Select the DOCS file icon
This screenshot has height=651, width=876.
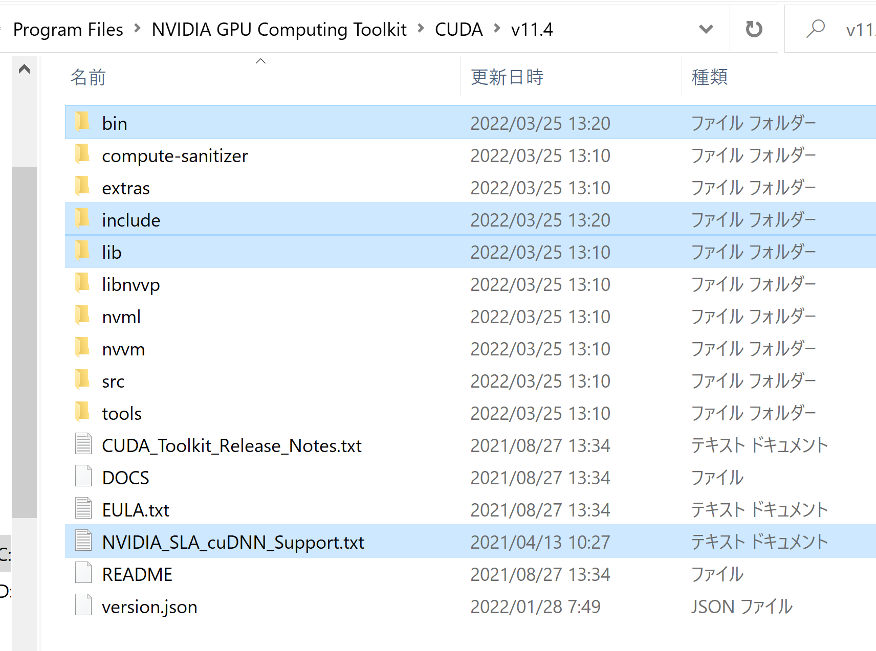[83, 476]
